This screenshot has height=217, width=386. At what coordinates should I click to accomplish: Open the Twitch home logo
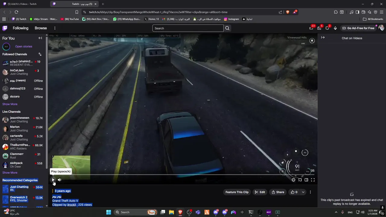click(x=5, y=28)
